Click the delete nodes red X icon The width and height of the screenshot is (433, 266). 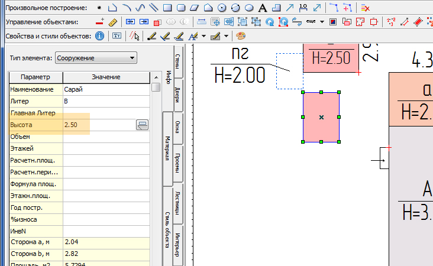(365, 8)
